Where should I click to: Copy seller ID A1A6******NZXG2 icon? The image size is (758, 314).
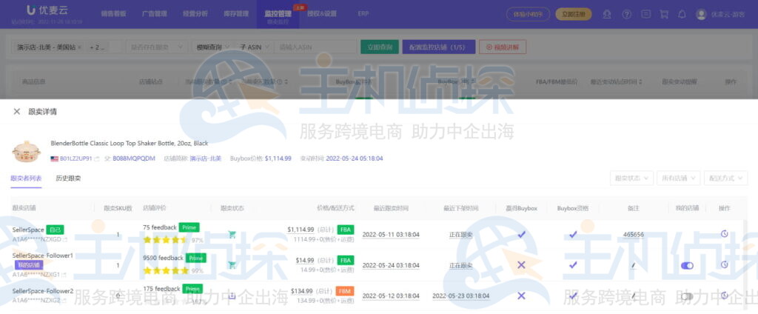click(65, 301)
